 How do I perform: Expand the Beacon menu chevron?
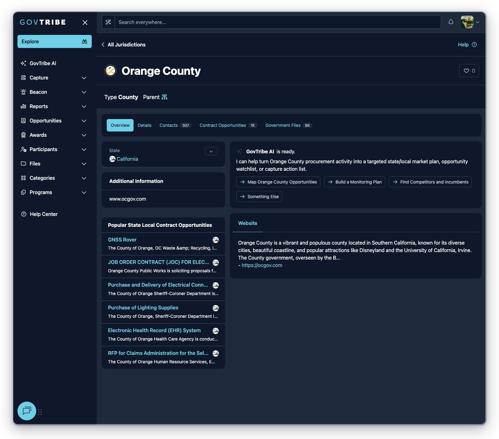coord(84,92)
